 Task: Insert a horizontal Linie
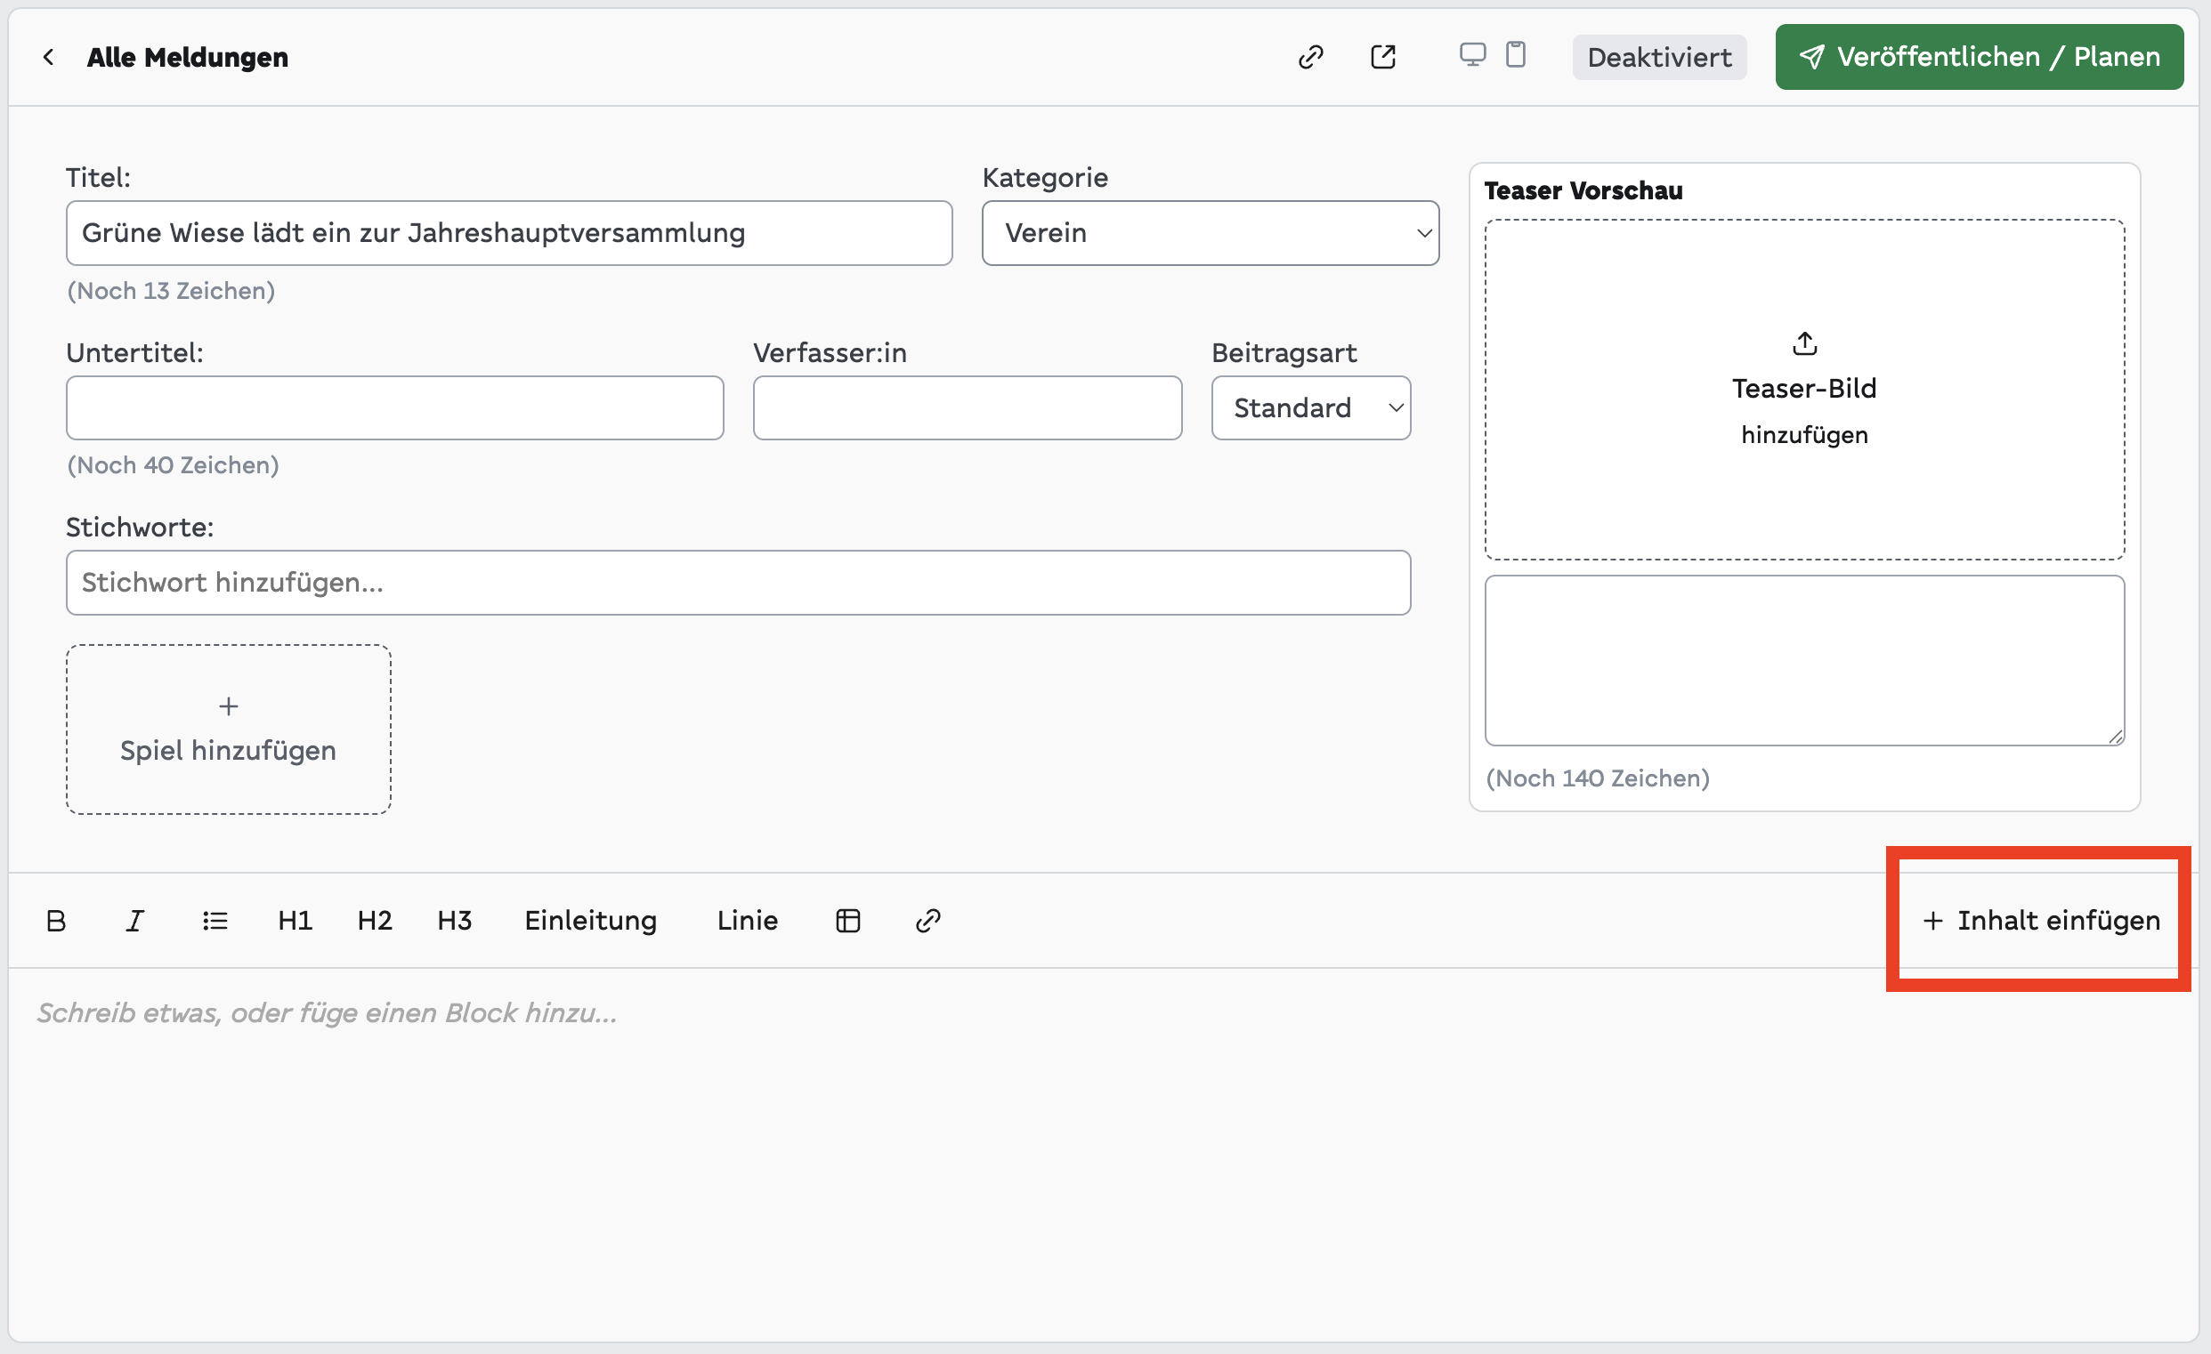pos(748,921)
